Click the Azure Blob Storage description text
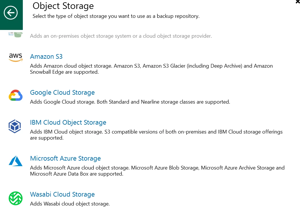300x215 pixels. click(x=157, y=171)
